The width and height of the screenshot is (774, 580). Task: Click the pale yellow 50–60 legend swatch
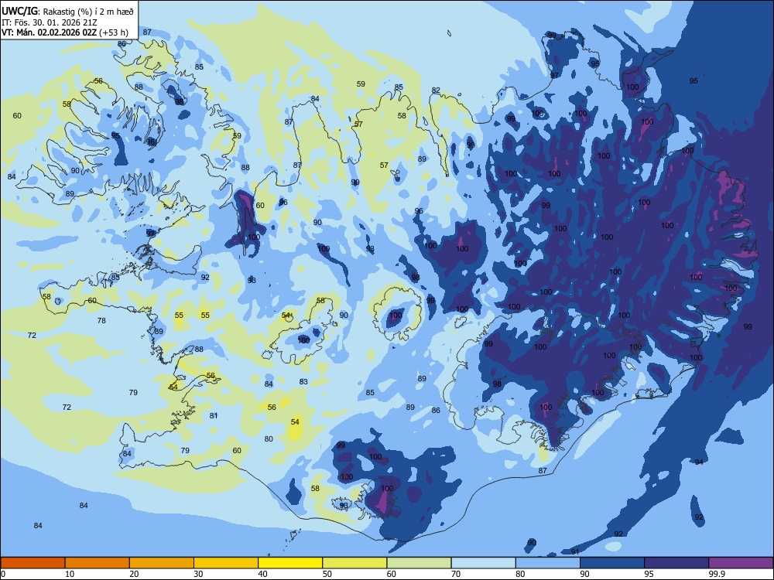pos(354,563)
